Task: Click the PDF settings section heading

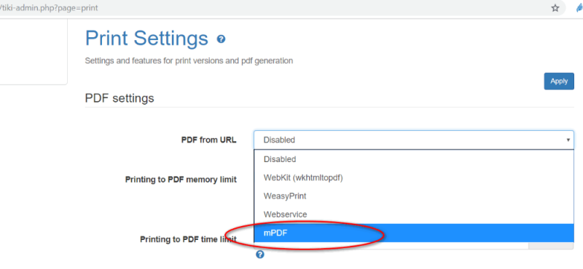Action: click(120, 98)
